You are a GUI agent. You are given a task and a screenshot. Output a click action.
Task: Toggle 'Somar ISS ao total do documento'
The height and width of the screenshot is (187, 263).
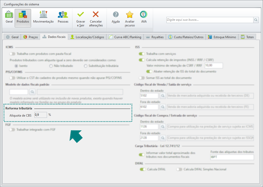pyautogui.click(x=142, y=78)
